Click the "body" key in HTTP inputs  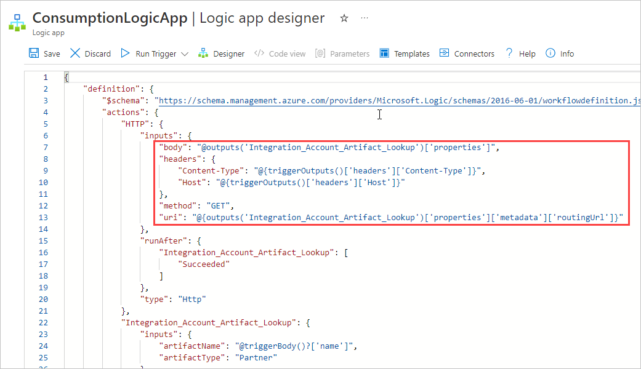click(x=173, y=148)
